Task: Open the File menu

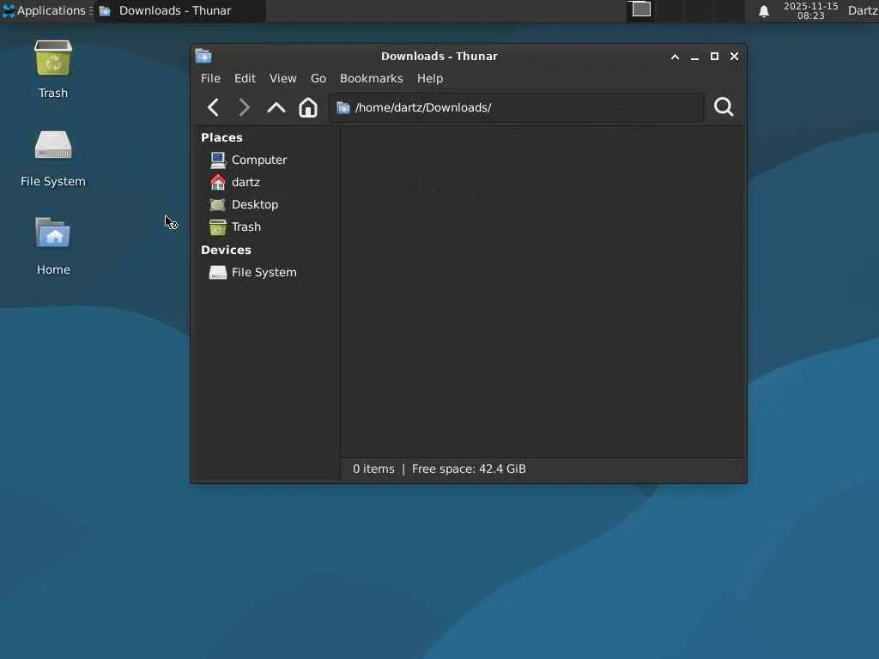Action: click(210, 78)
